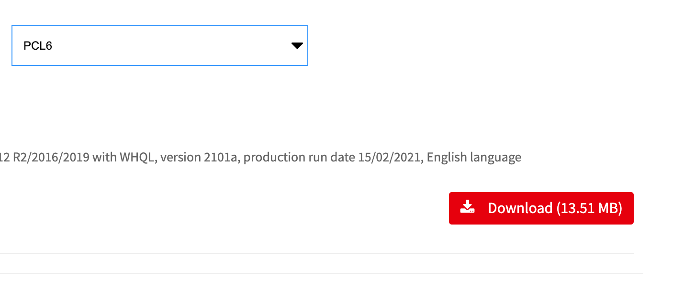Image resolution: width=695 pixels, height=300 pixels.
Task: Click the download tray icon
Action: 467,207
